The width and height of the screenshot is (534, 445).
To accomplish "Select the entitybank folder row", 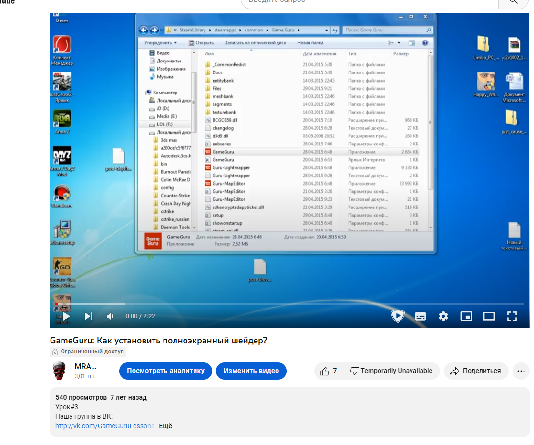I will (312, 81).
